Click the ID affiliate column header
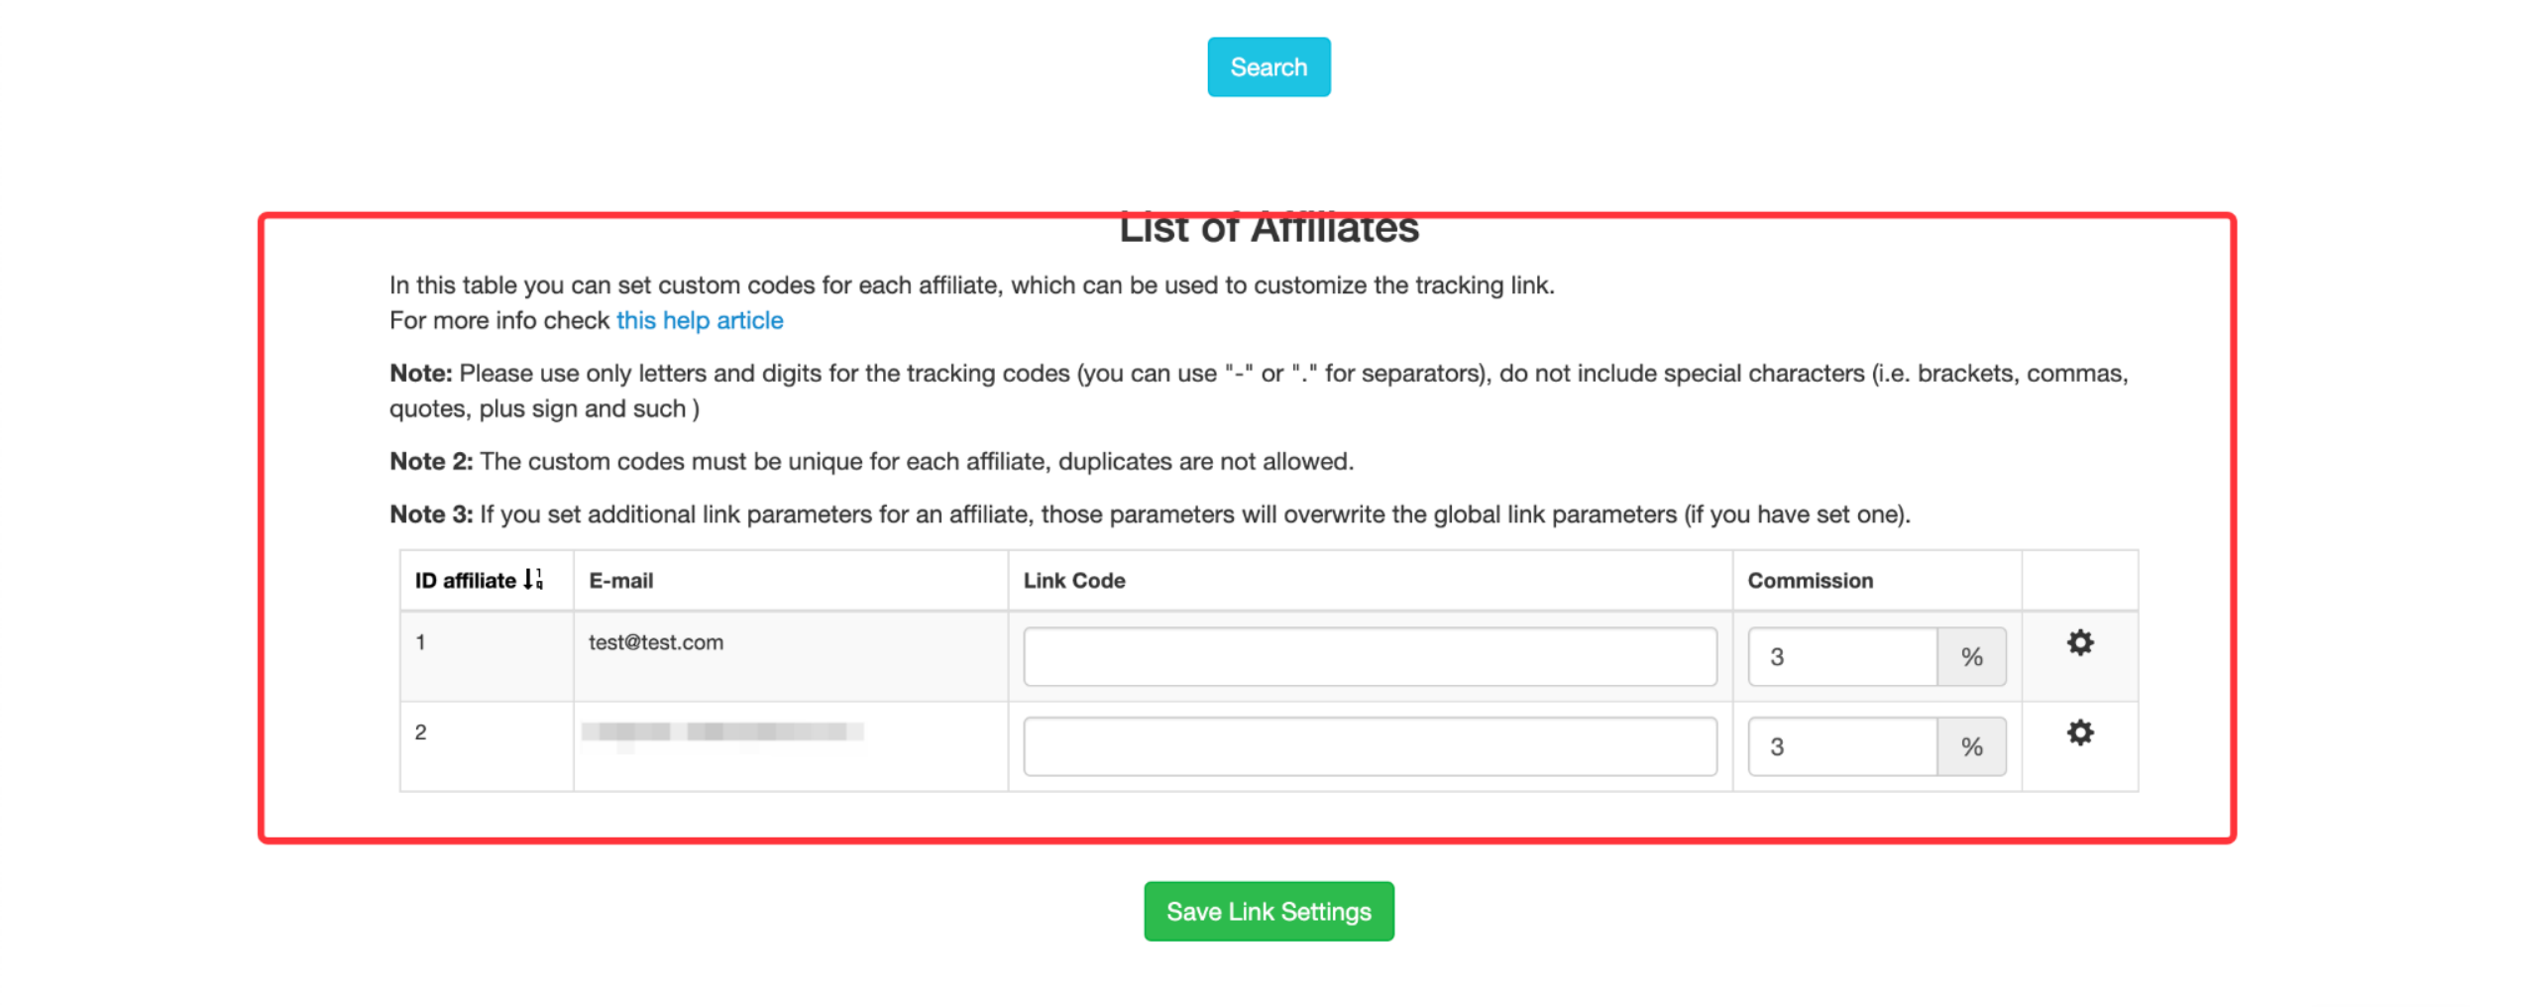Image resolution: width=2537 pixels, height=1007 pixels. coord(466,581)
